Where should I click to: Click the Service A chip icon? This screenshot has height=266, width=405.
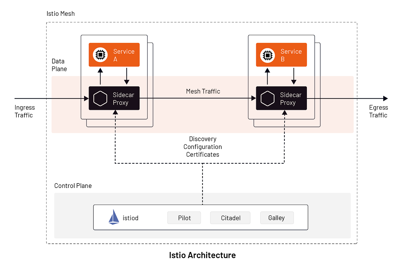[100, 55]
